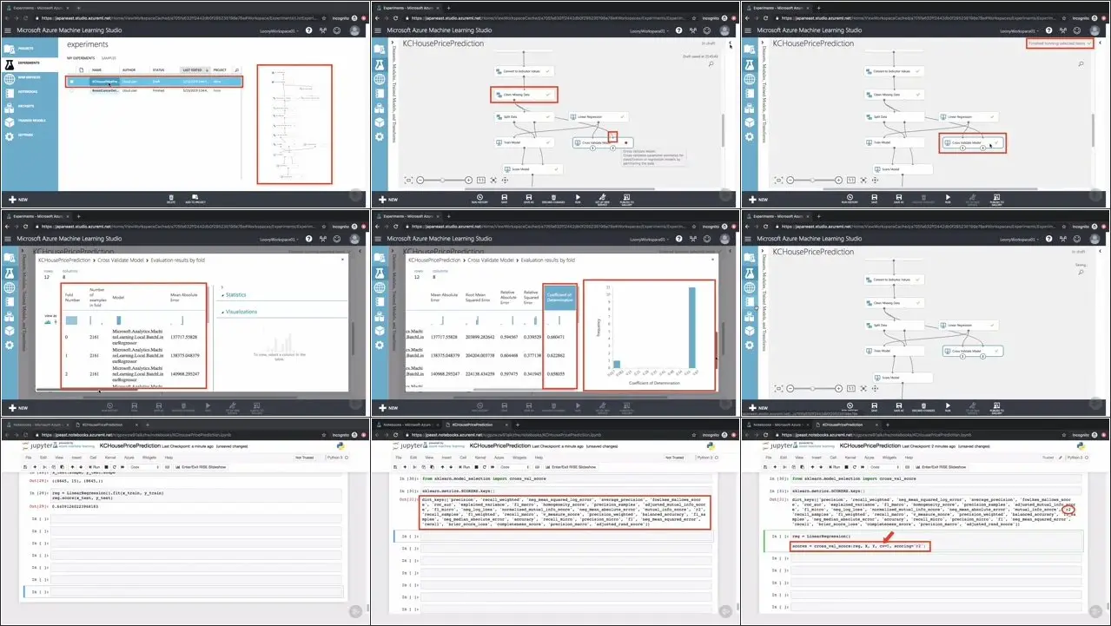Click RUN HISTORY in the screenshot showing the Cross Validate tooltip
The height and width of the screenshot is (626, 1111).
point(479,199)
